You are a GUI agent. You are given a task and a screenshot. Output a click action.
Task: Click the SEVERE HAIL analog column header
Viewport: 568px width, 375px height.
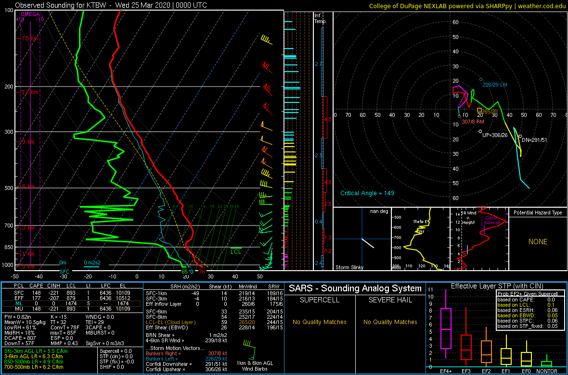point(391,300)
